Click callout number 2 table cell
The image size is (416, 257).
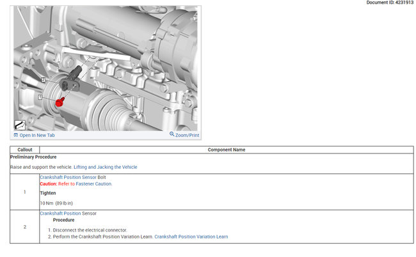25,227
